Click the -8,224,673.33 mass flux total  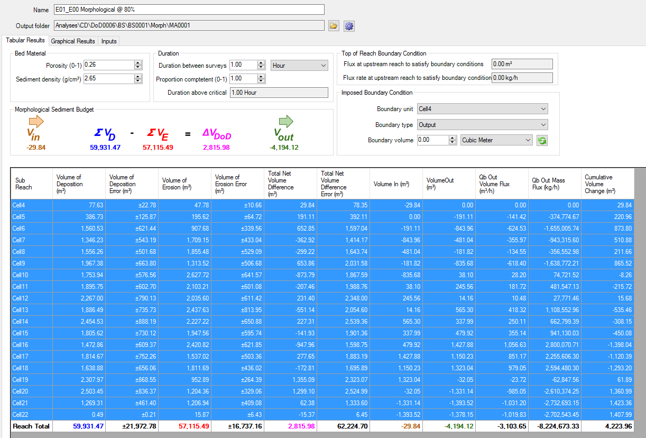pyautogui.click(x=555, y=426)
